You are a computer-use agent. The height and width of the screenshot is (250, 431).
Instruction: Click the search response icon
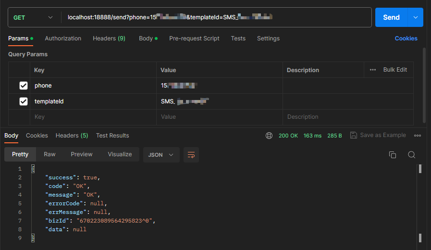tap(411, 155)
